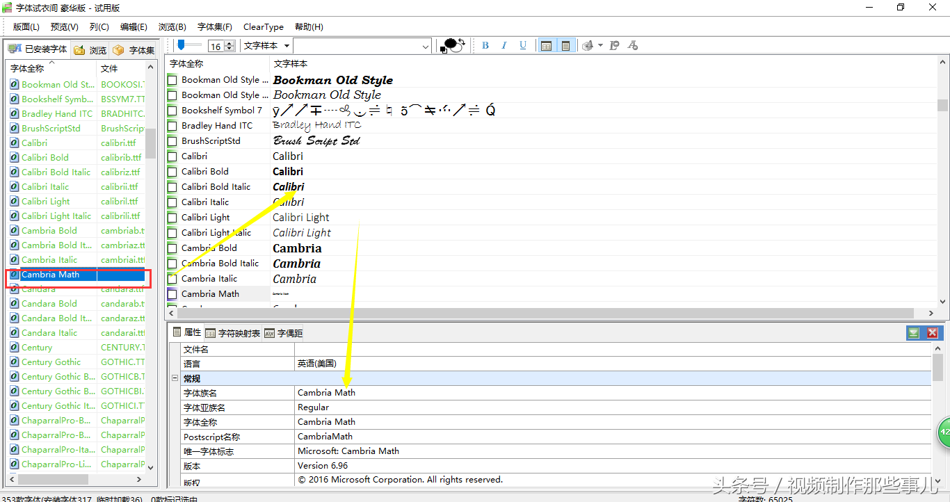Click the green icon left of the red X in properties panel
This screenshot has height=502, width=950.
coord(913,333)
